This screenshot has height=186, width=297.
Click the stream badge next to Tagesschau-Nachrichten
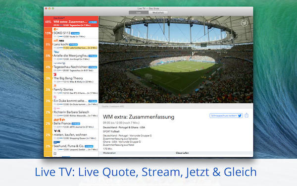[93, 67]
